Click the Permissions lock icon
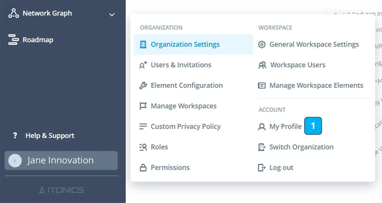Image resolution: width=382 pixels, height=203 pixels. coord(143,167)
